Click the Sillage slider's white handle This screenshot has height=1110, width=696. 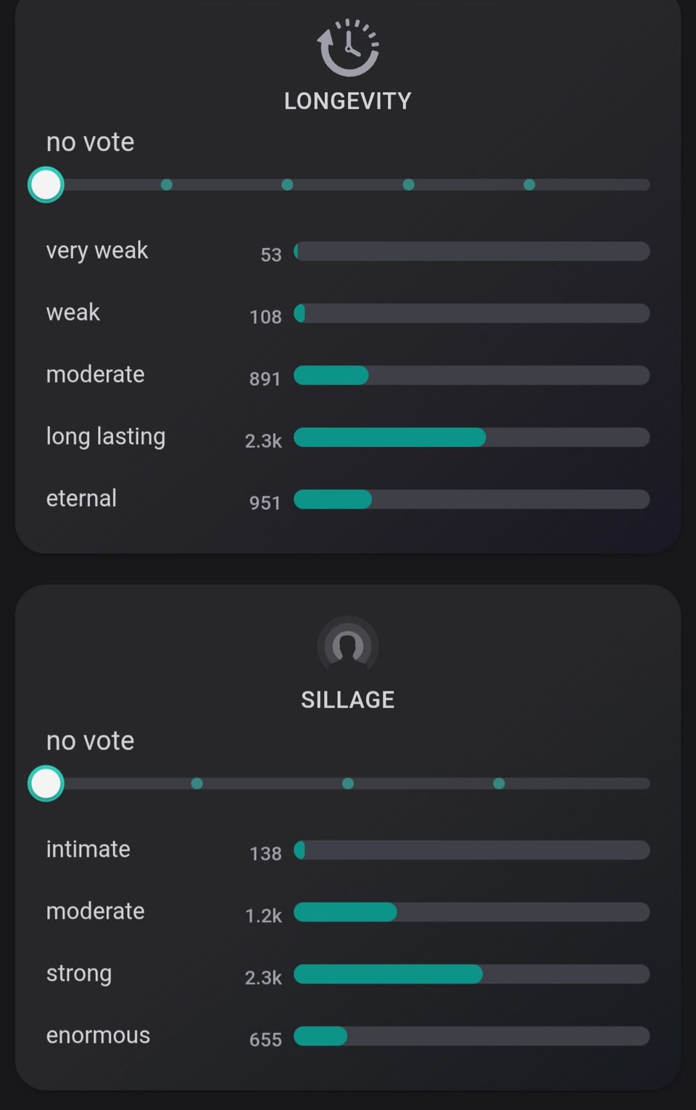pyautogui.click(x=46, y=784)
